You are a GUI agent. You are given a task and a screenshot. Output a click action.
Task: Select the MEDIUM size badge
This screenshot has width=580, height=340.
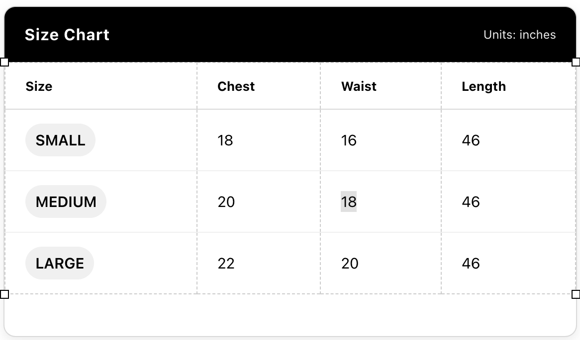66,202
